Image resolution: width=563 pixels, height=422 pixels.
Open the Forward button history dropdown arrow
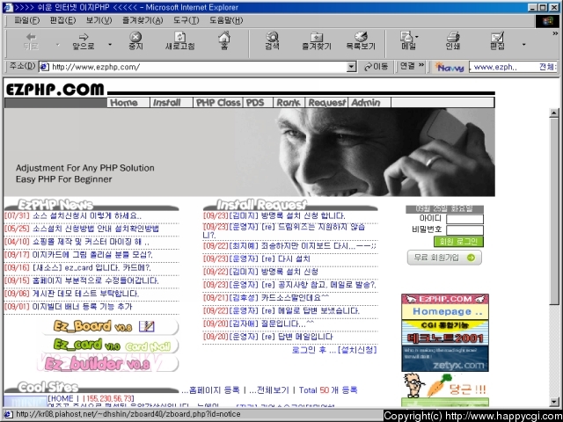pyautogui.click(x=110, y=45)
